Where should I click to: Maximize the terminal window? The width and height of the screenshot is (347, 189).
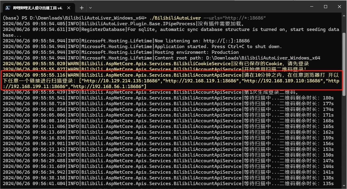[326, 7]
